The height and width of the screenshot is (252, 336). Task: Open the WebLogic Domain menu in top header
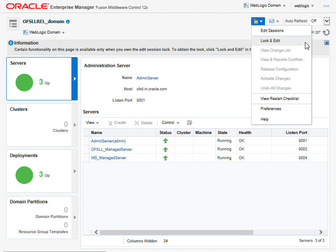click(x=265, y=5)
